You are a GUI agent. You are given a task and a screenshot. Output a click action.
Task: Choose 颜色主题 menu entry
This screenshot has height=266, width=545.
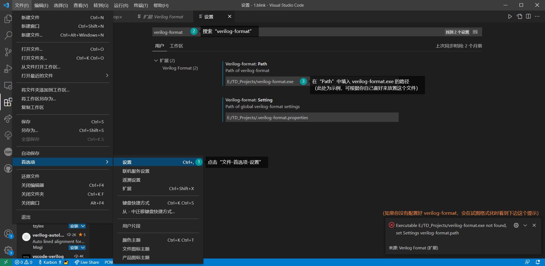coord(158,240)
